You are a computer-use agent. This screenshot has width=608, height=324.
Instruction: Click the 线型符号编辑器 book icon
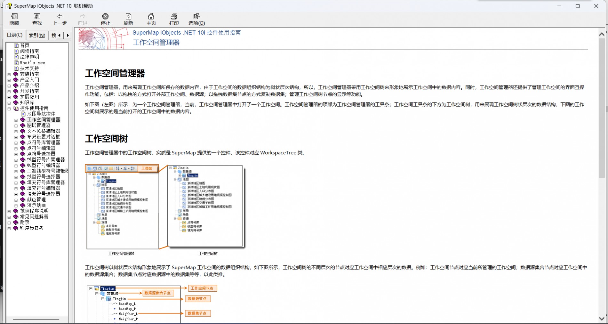[x=23, y=165]
